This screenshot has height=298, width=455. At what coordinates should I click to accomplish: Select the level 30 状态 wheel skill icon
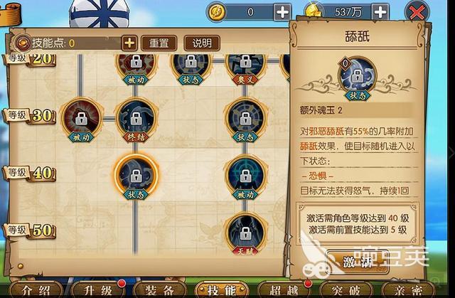(245, 119)
